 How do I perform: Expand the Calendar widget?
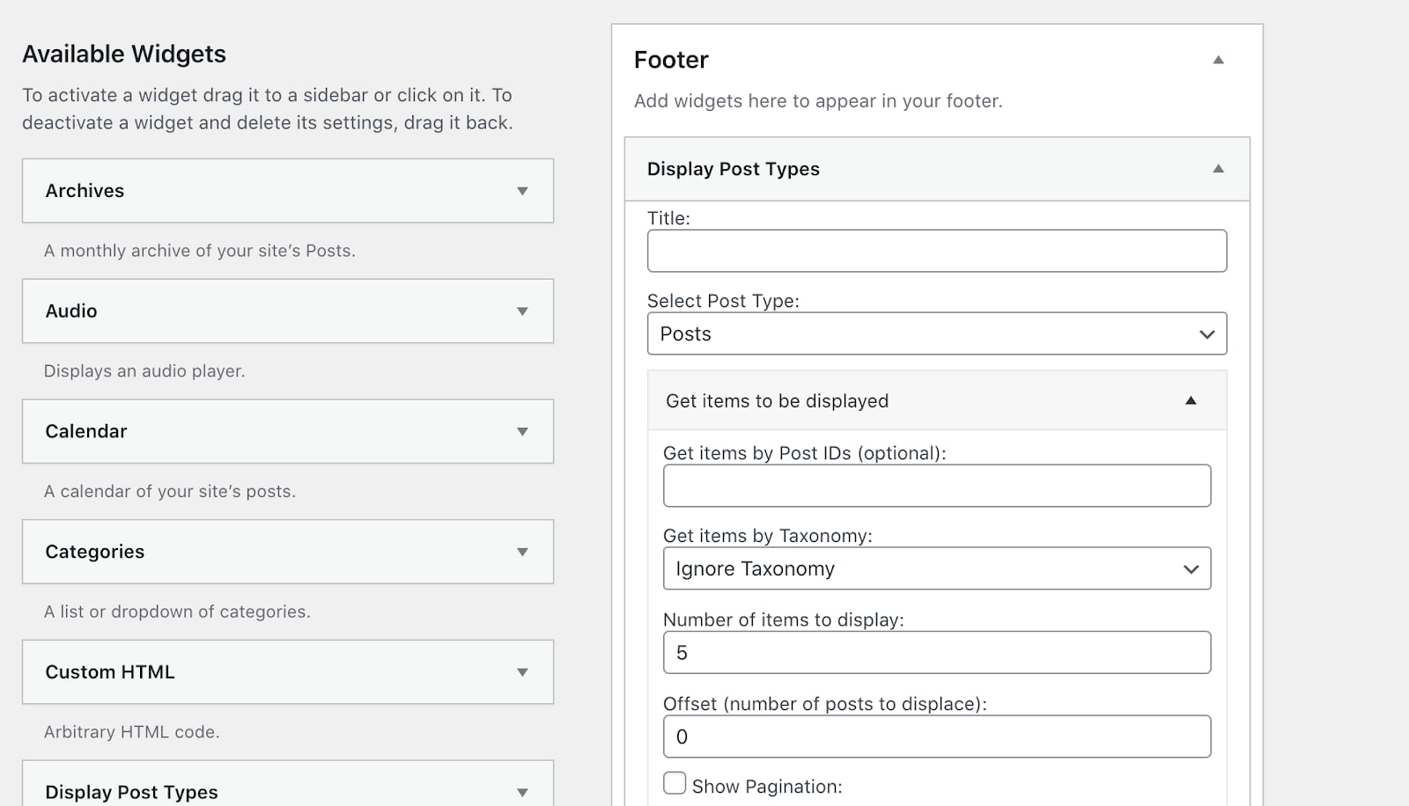tap(523, 431)
